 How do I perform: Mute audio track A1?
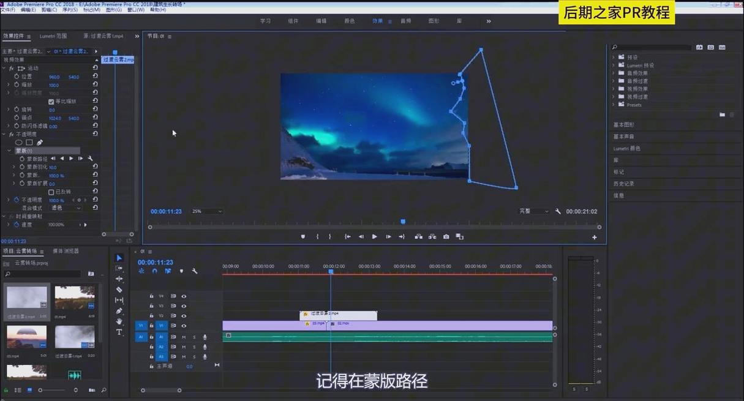(x=184, y=337)
